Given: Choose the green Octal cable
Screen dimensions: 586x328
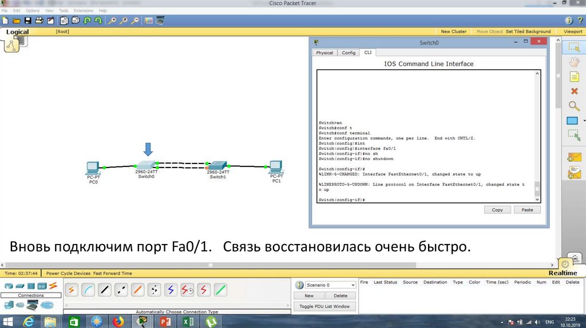Looking at the screenshot, I should [220, 290].
